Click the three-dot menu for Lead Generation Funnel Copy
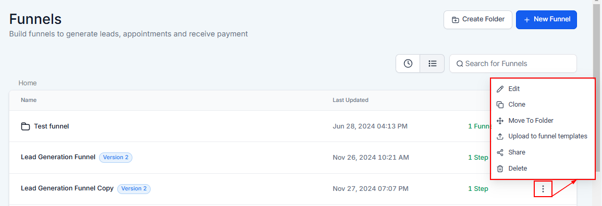The width and height of the screenshot is (602, 206). (x=543, y=189)
